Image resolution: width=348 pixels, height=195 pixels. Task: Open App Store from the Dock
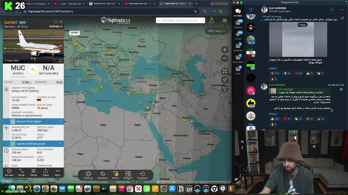172,189
